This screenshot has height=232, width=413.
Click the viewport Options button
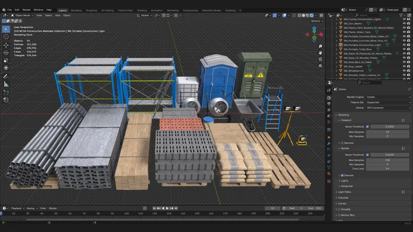[x=316, y=21]
